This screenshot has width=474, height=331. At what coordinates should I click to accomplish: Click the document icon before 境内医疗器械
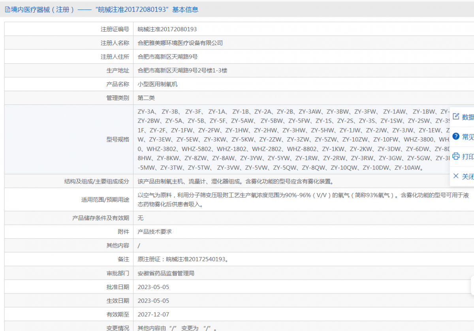coord(8,10)
